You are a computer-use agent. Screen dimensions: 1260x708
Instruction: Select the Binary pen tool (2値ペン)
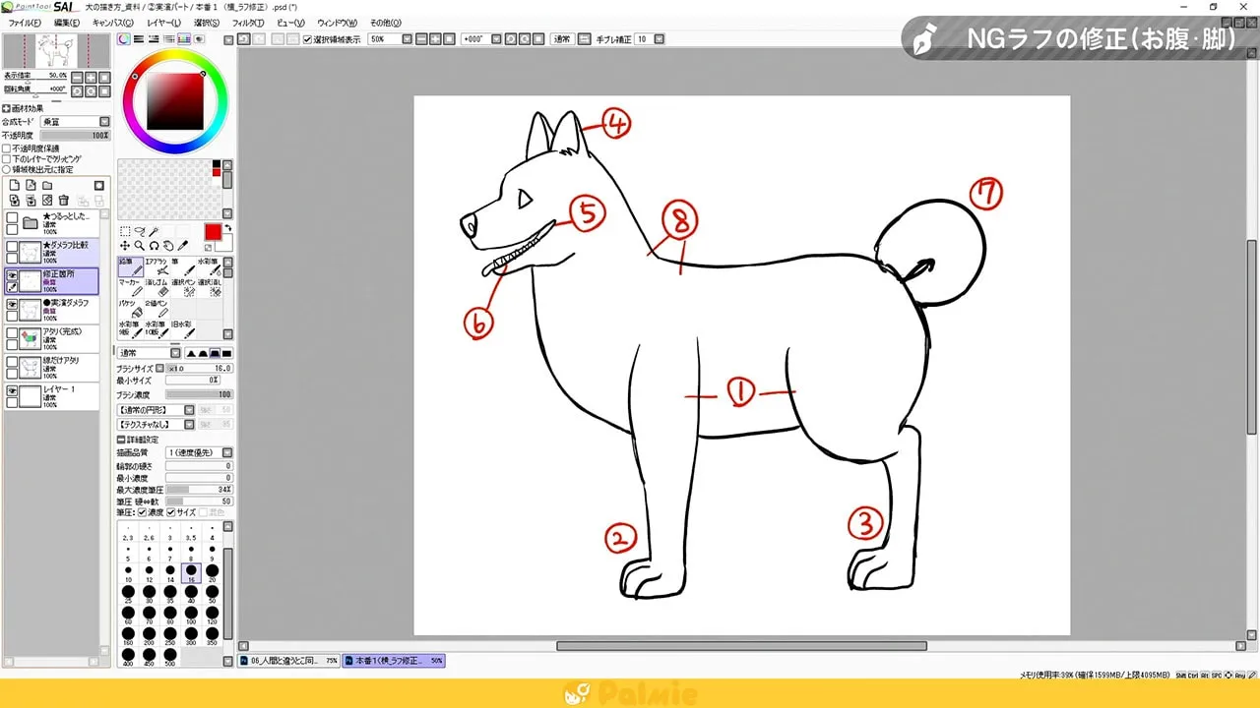156,309
